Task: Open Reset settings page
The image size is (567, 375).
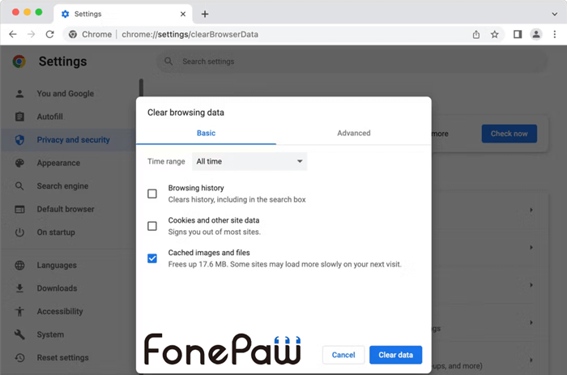Action: [x=62, y=358]
